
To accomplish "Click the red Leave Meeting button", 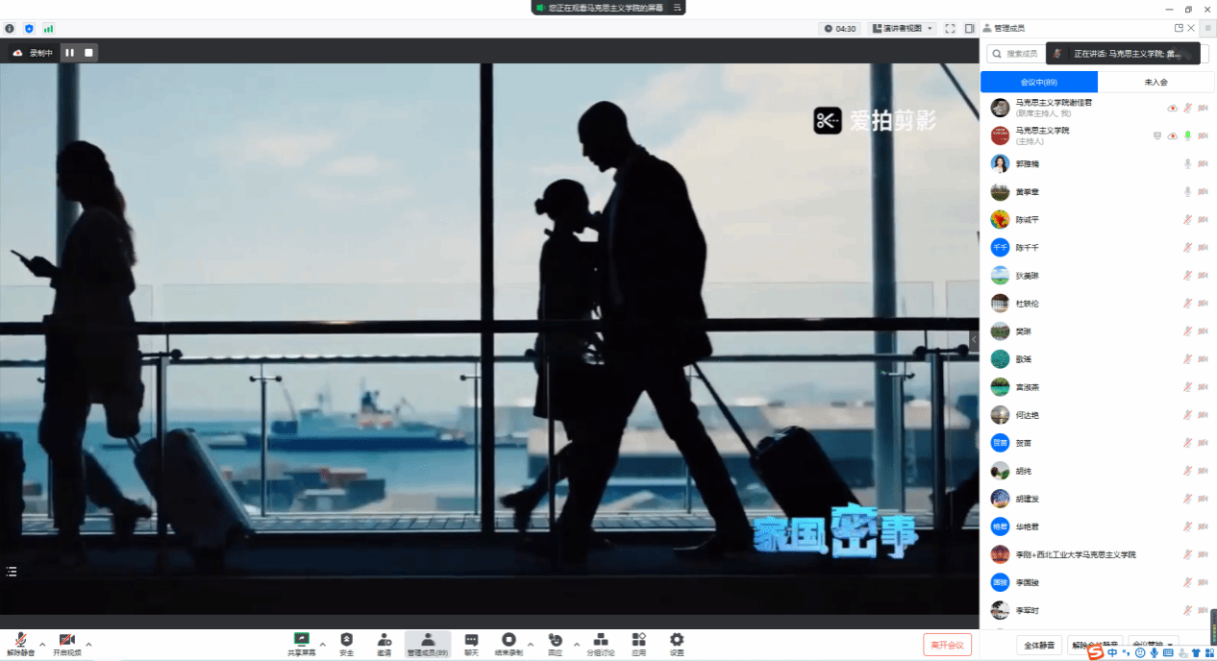I will click(947, 644).
